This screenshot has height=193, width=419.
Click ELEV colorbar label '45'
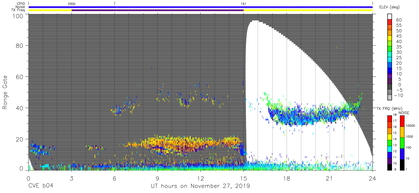(399, 36)
